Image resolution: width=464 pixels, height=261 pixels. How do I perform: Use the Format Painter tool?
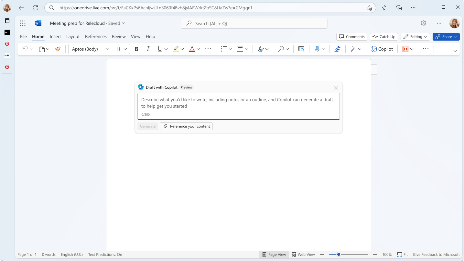(x=58, y=49)
